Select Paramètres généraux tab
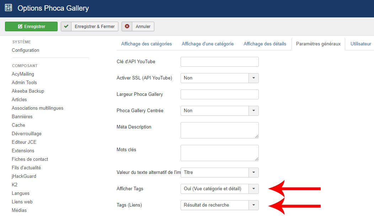The width and height of the screenshot is (374, 219). point(318,44)
